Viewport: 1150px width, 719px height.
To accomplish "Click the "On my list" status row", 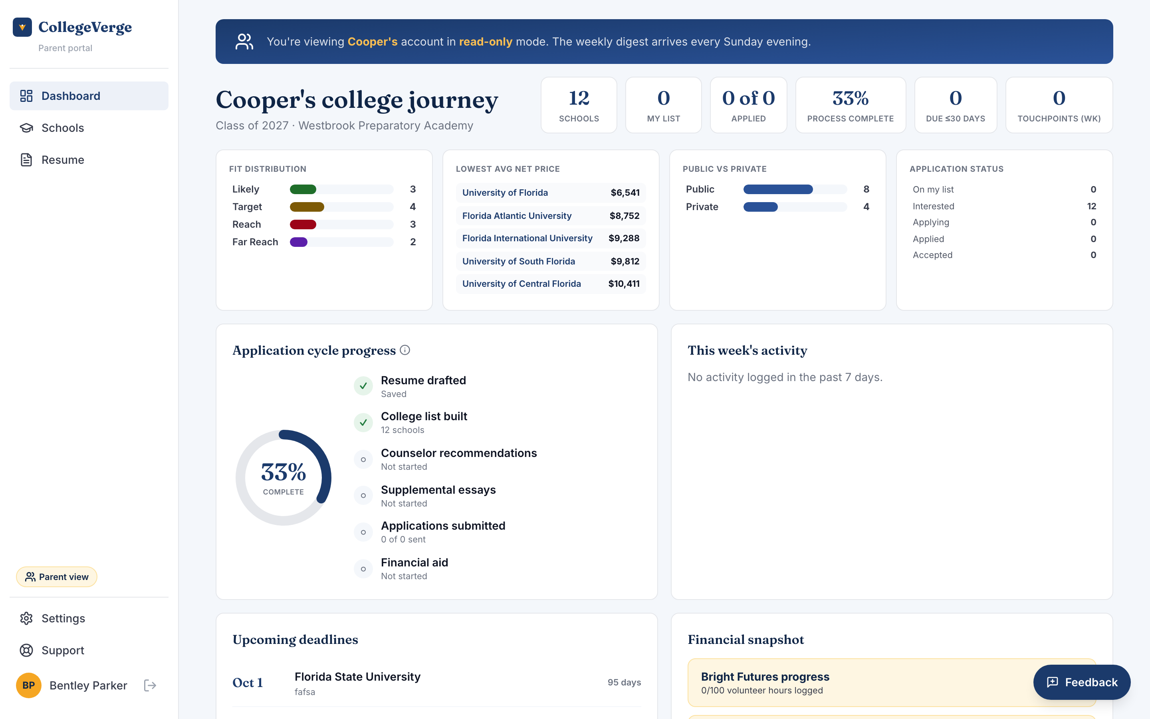I will pos(1005,189).
